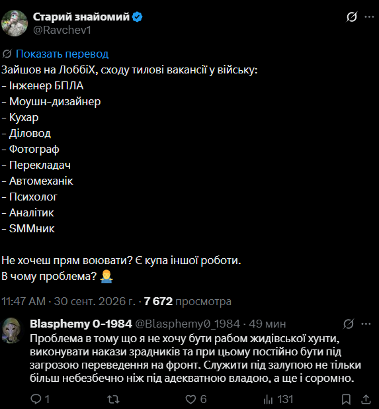379x409 pixels.
Task: Open the more options menu on main post
Action: 369,17
